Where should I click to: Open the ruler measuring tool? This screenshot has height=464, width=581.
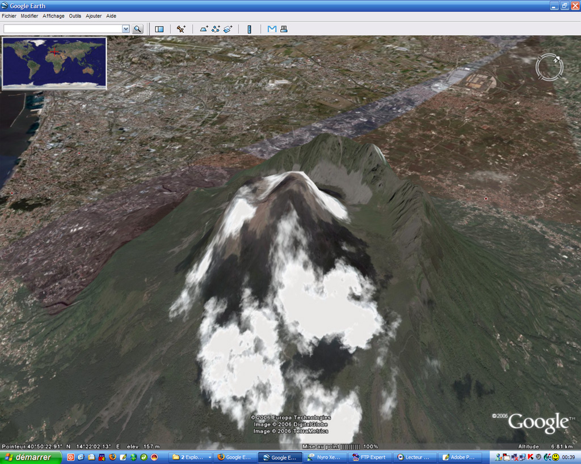[x=250, y=29]
